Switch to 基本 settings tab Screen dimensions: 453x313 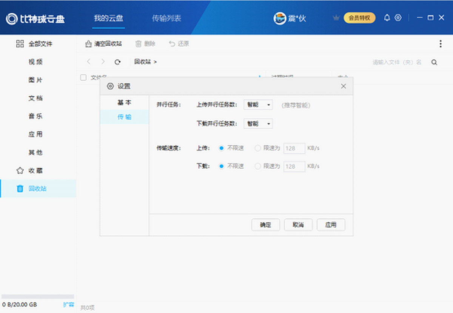124,103
